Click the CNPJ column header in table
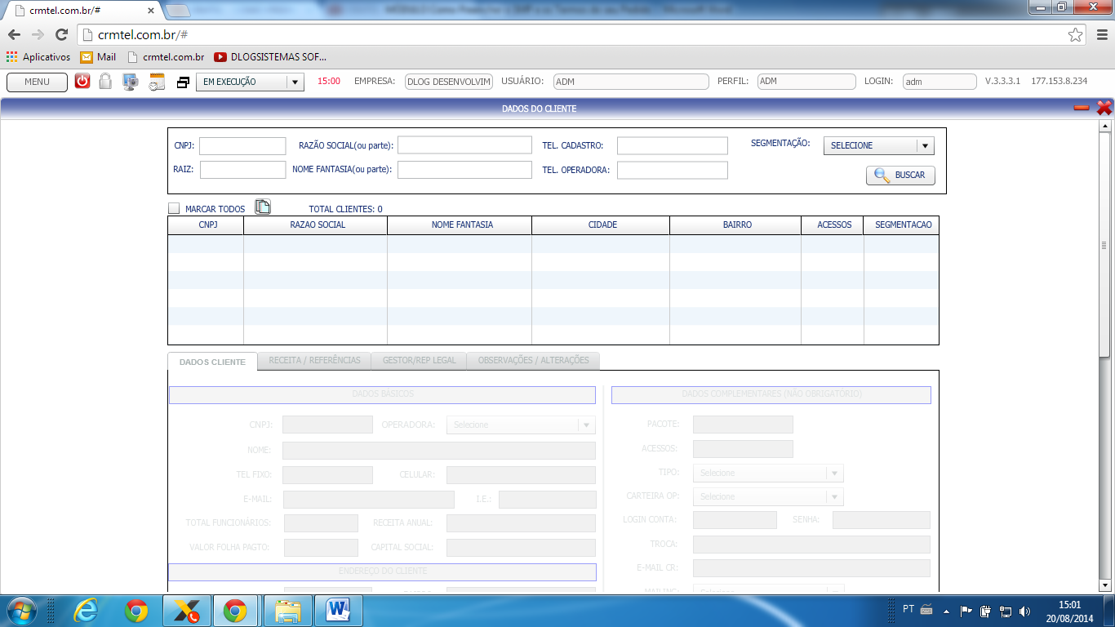The width and height of the screenshot is (1115, 627). coord(206,225)
